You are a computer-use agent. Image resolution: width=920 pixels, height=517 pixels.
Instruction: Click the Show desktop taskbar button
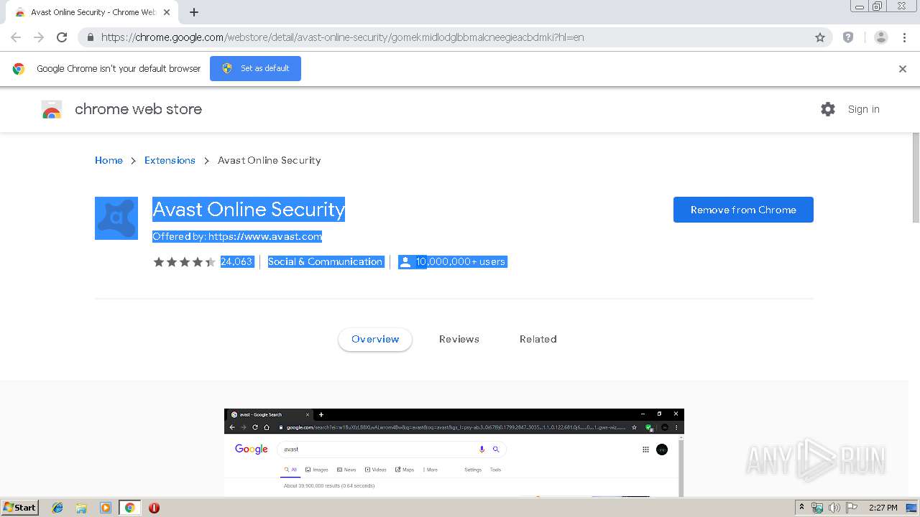(912, 508)
